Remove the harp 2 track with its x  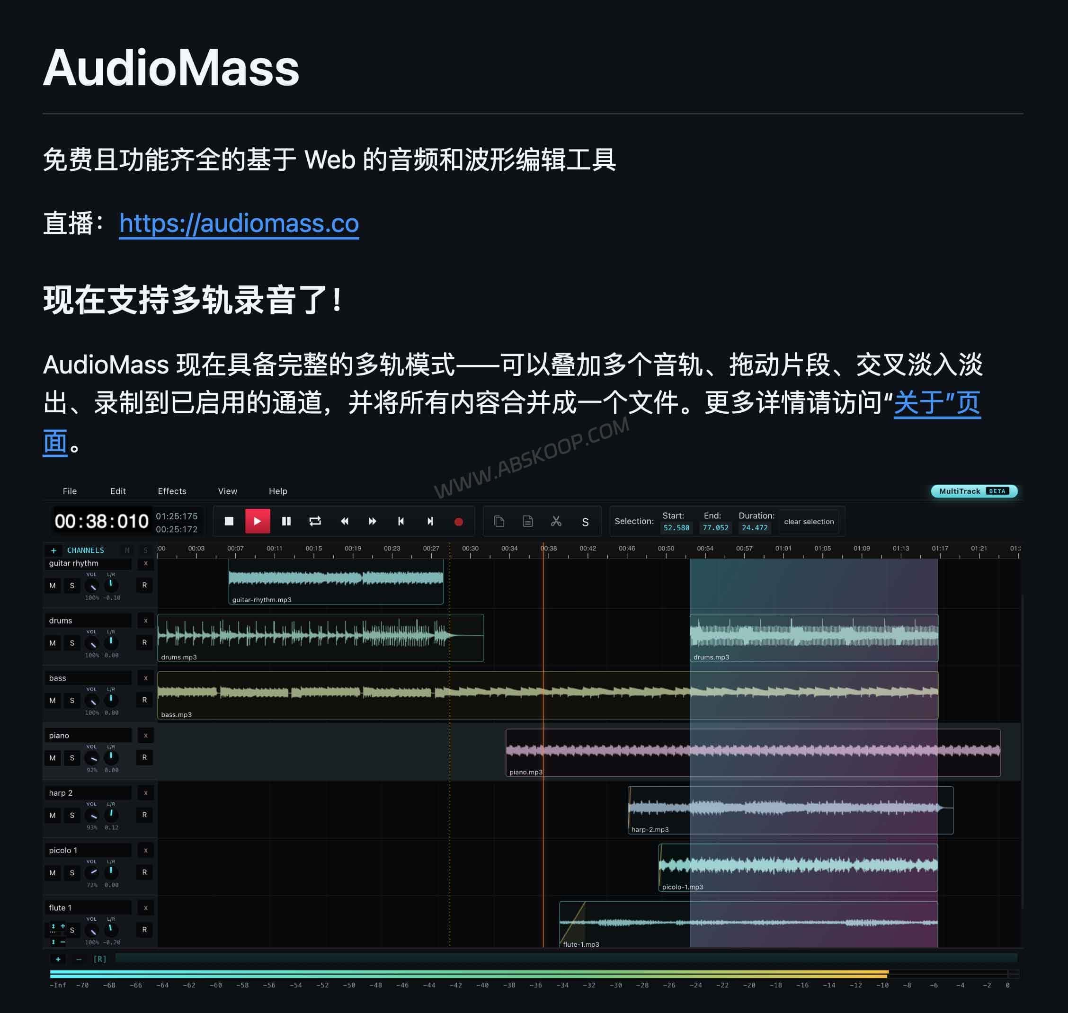pyautogui.click(x=145, y=793)
